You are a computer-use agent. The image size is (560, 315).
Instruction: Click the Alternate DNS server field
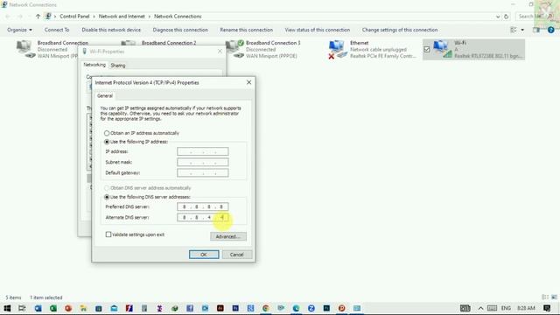click(202, 218)
